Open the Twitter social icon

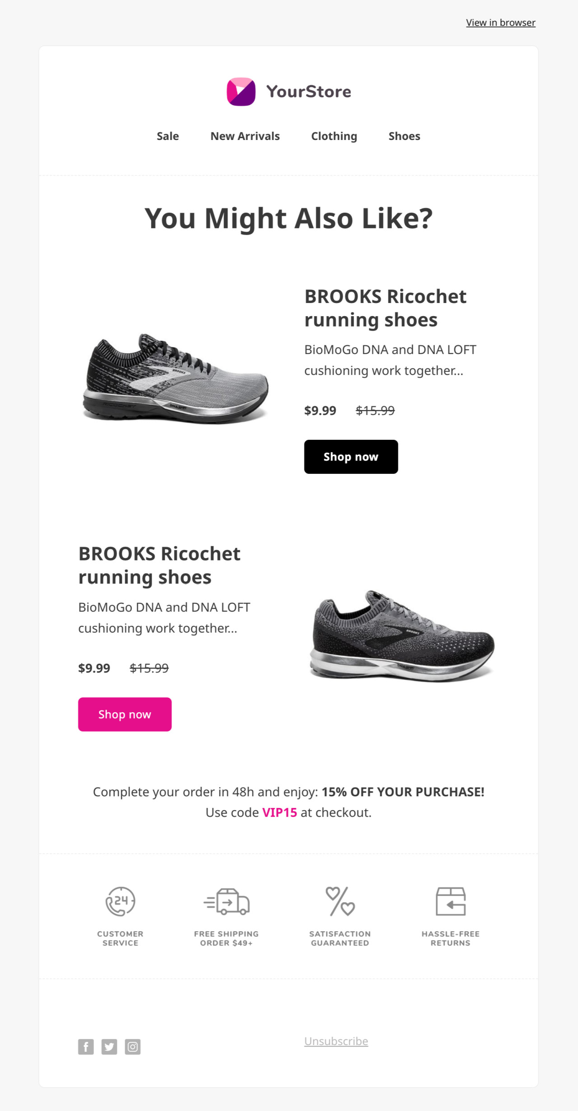coord(109,1046)
